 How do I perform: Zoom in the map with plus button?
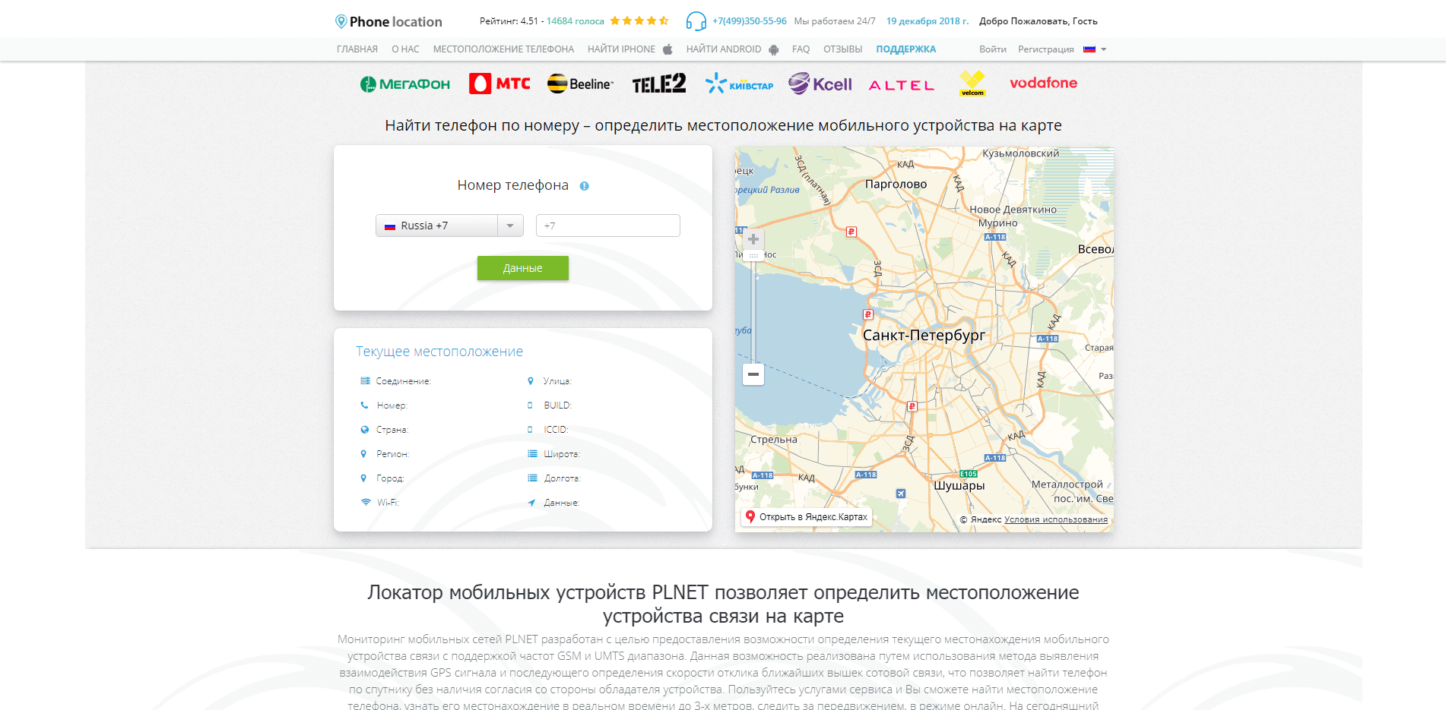753,239
